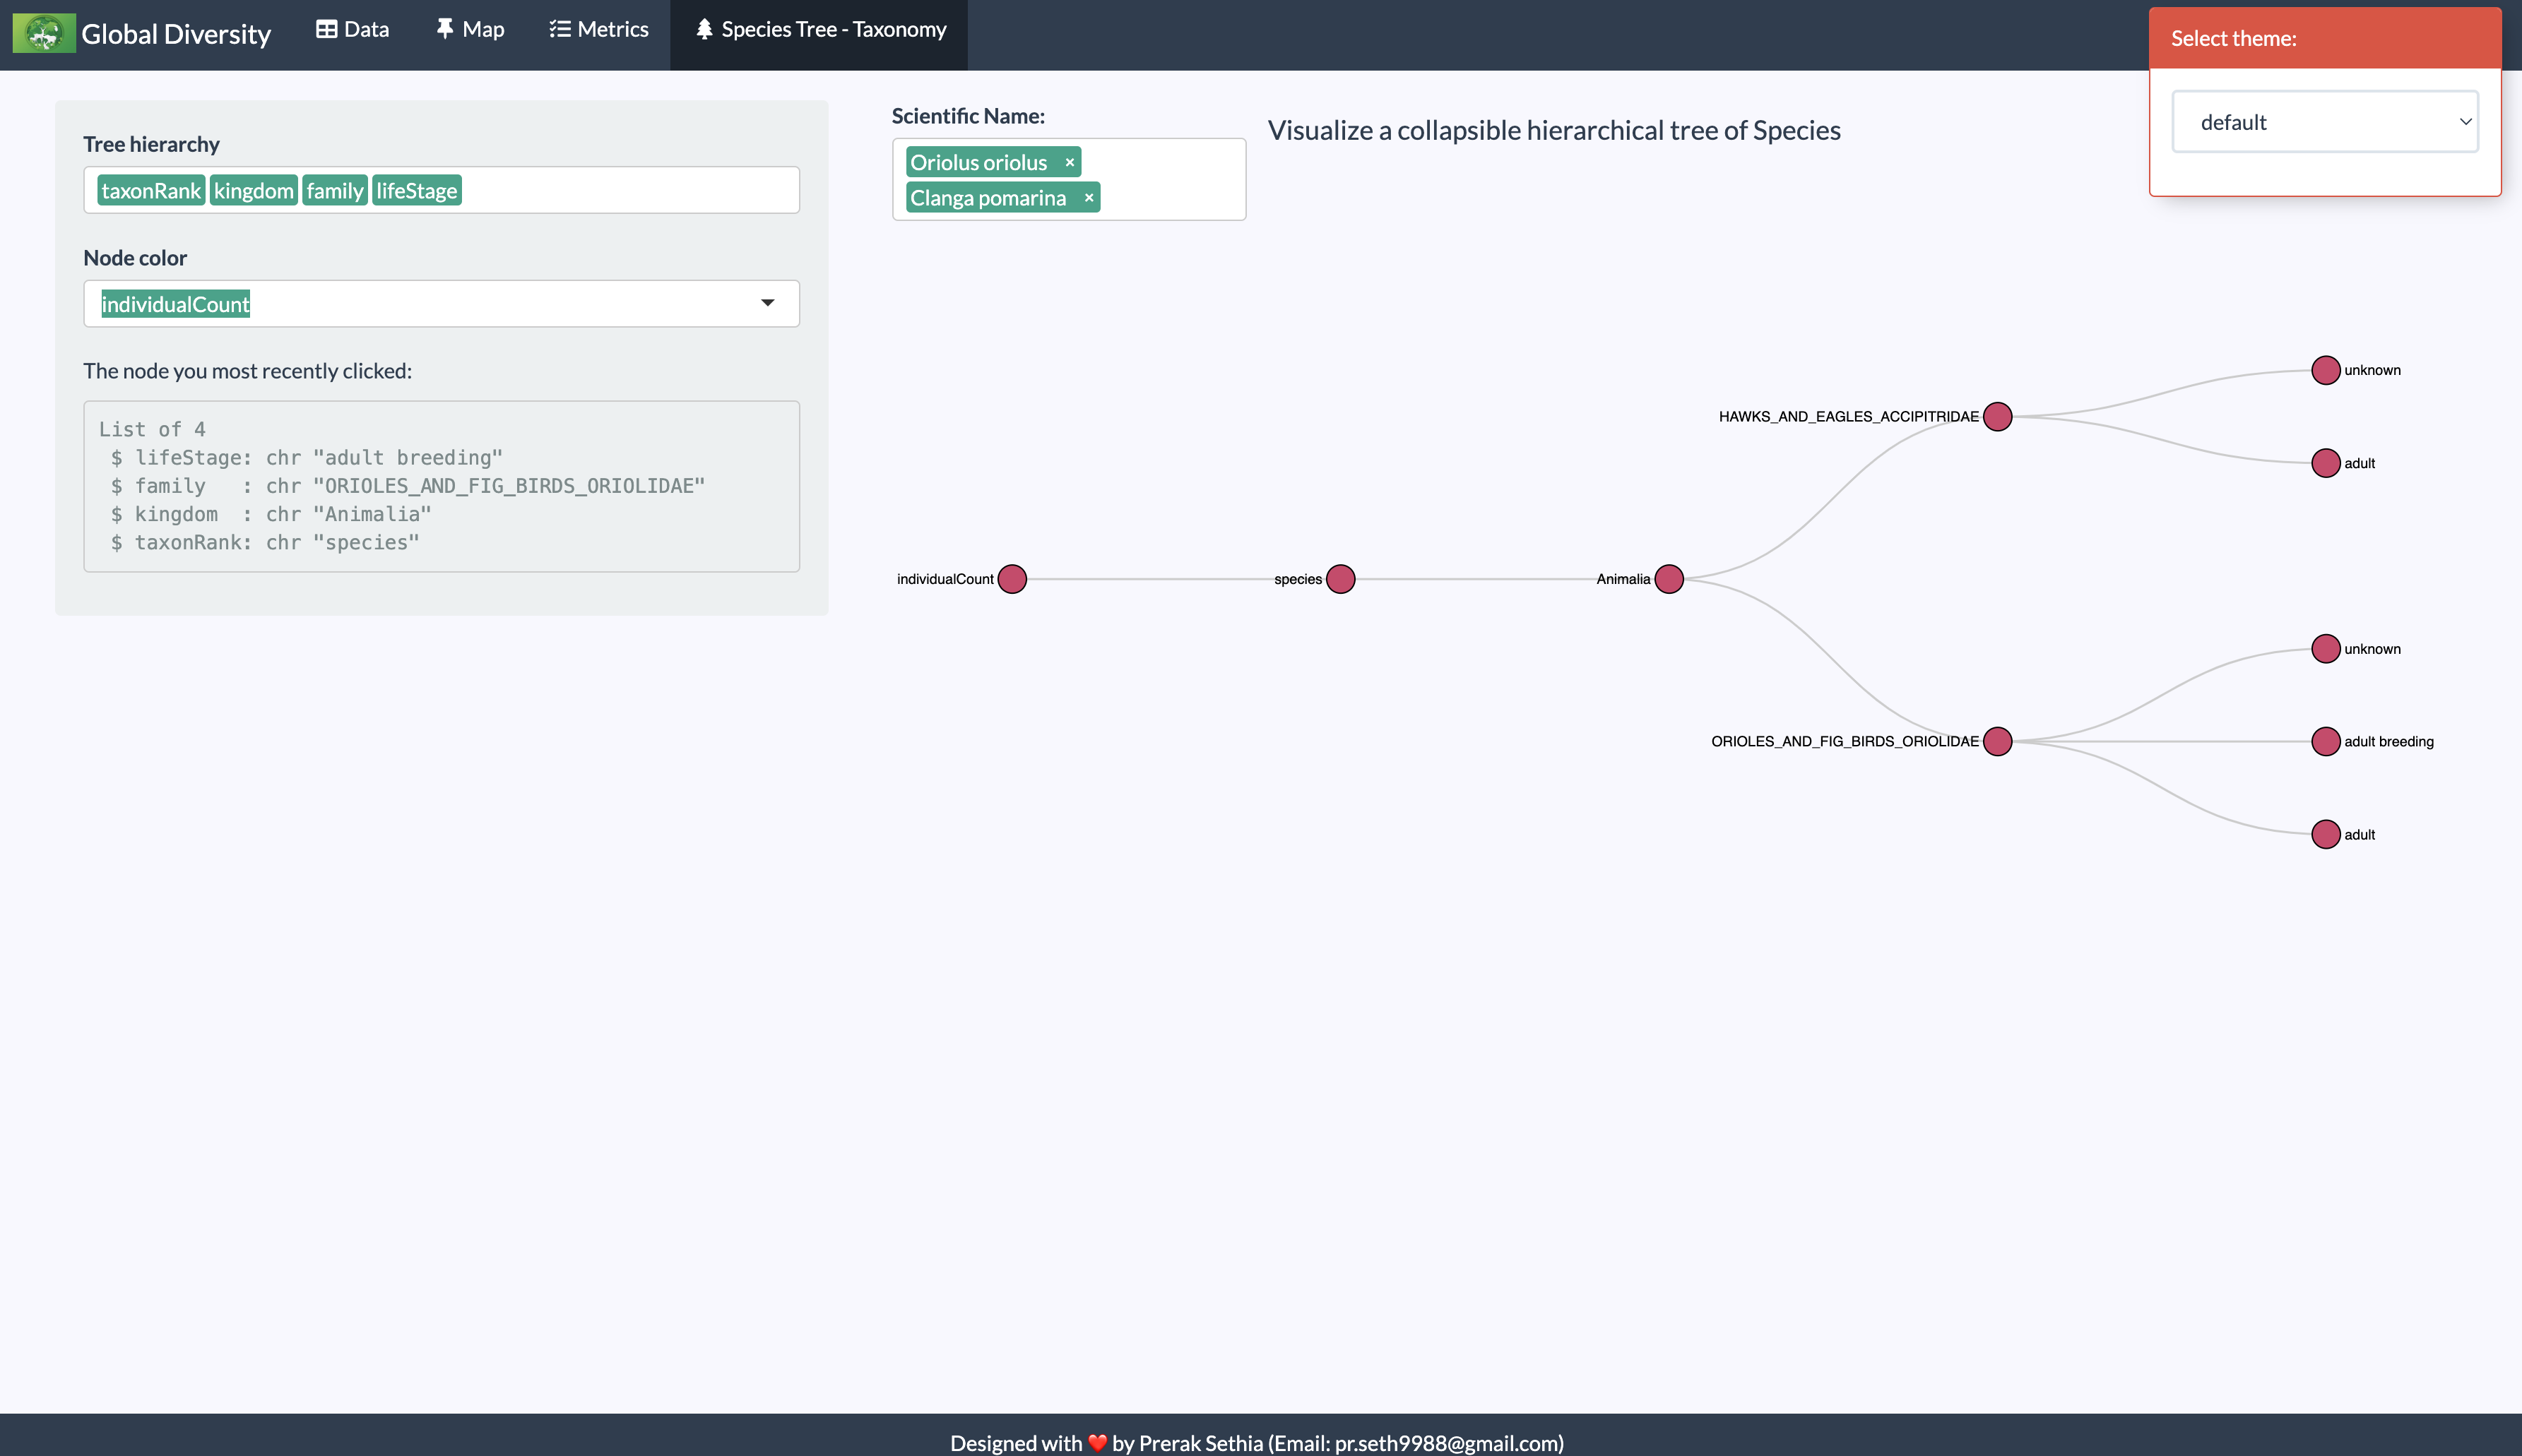Switch to the Map tab

click(x=470, y=28)
